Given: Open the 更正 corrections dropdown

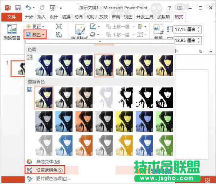Looking at the screenshot, I should (x=35, y=26).
